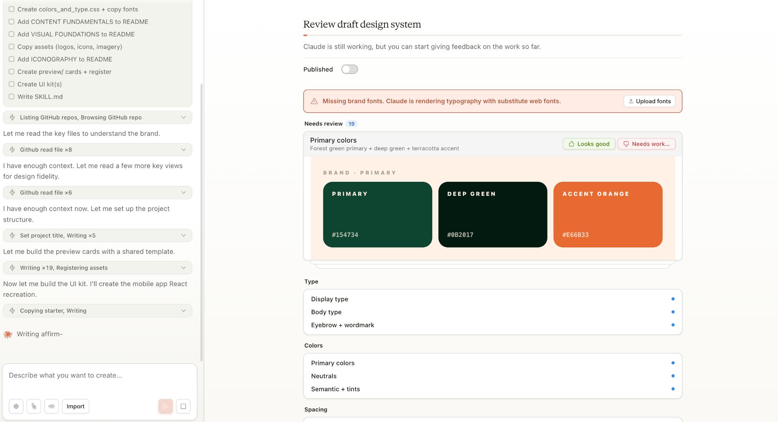This screenshot has height=422, width=778.
Task: Expand Writing ×19, Registering assets step
Action: (x=98, y=268)
